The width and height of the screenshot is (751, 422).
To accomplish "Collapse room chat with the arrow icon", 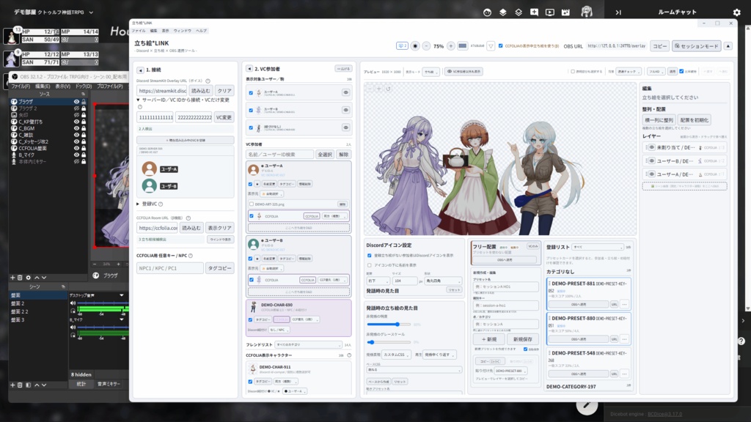I will pyautogui.click(x=618, y=12).
